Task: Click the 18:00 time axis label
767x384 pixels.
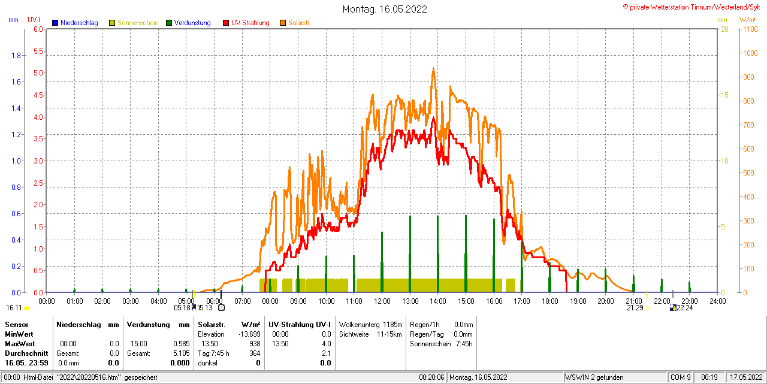Action: [549, 301]
